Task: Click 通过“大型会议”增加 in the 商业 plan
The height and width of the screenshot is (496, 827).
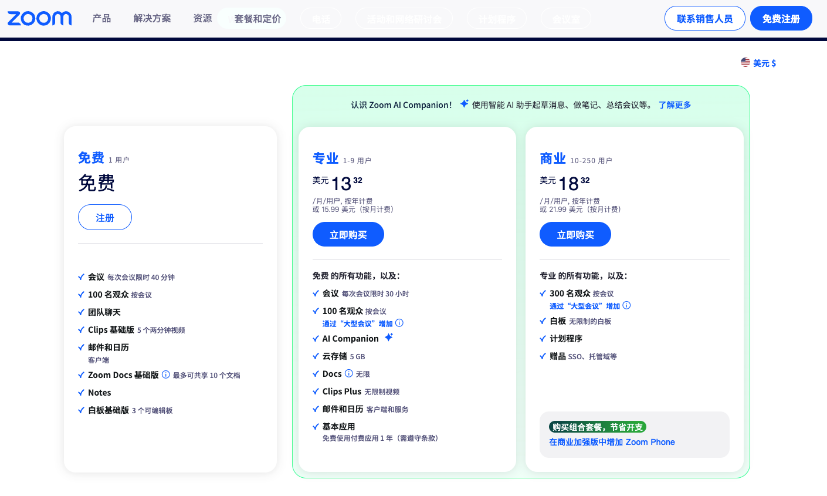Action: point(585,306)
